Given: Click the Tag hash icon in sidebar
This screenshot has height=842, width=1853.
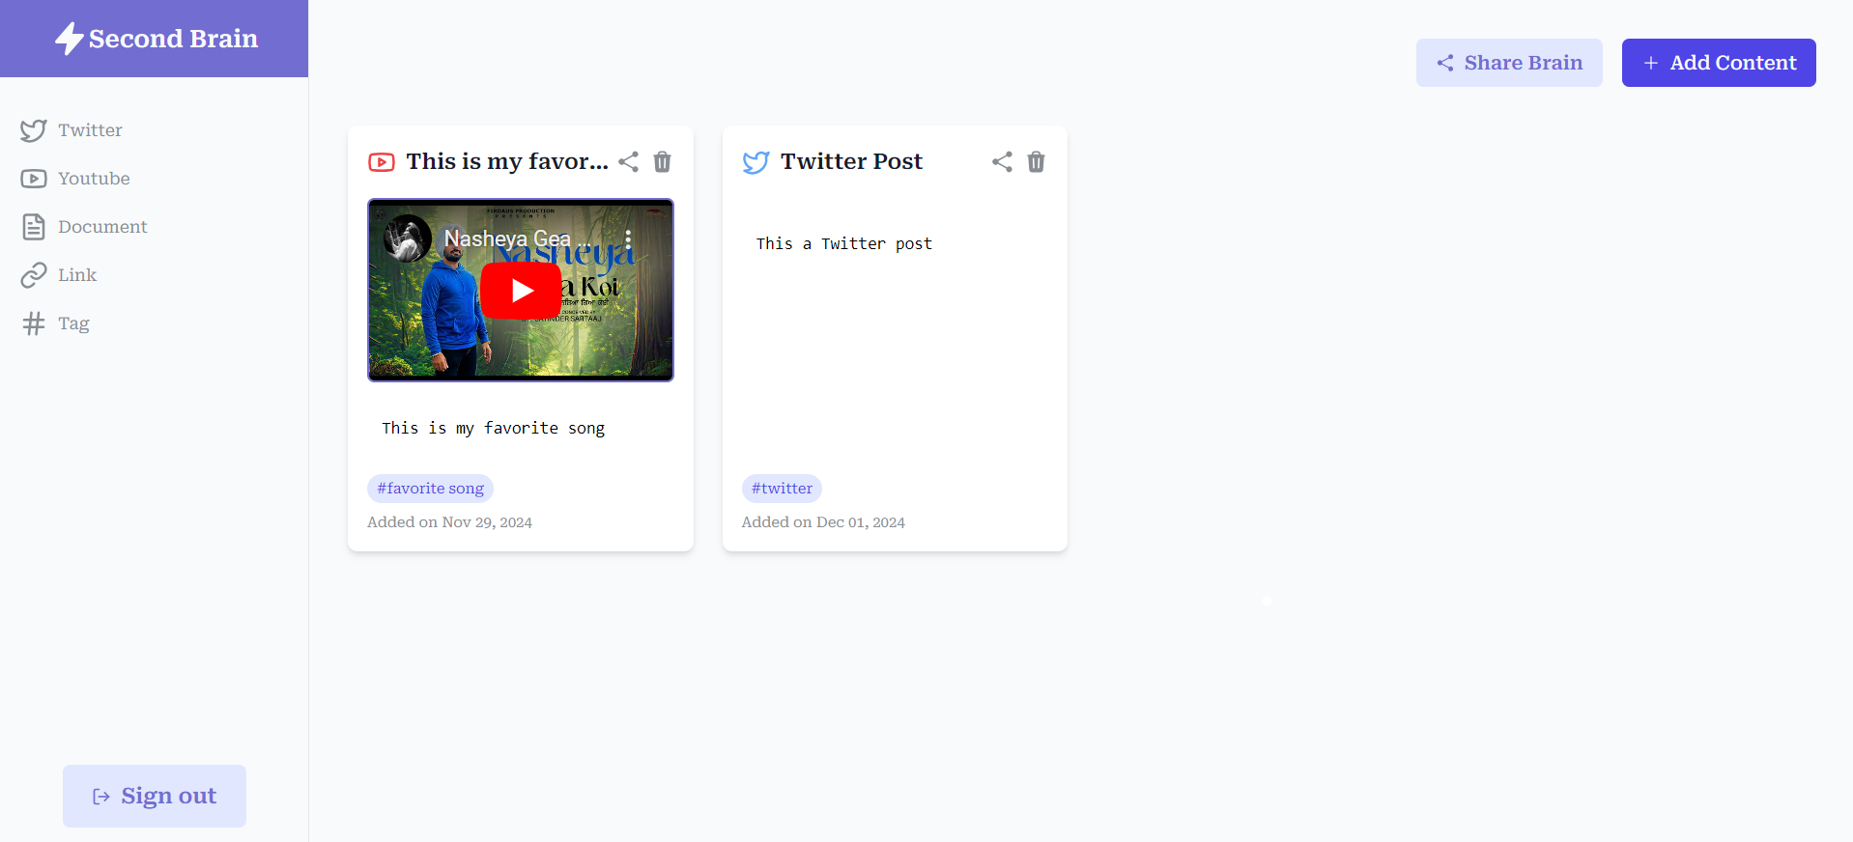Looking at the screenshot, I should (x=34, y=323).
